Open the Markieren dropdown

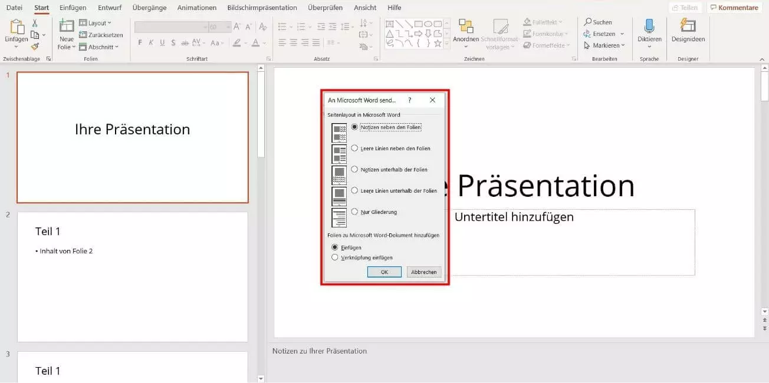pos(606,45)
